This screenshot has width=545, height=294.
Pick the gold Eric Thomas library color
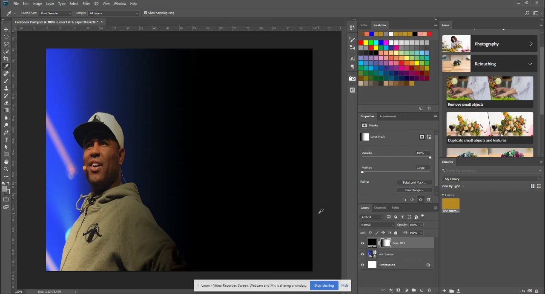click(450, 204)
